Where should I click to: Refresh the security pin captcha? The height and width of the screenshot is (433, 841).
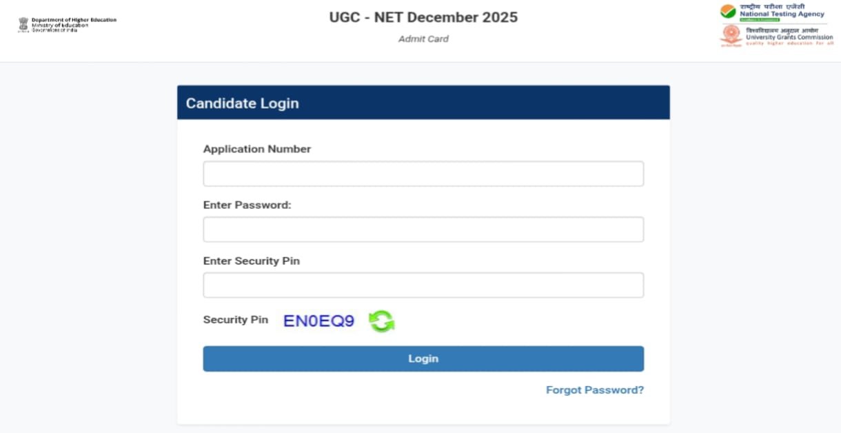[381, 321]
